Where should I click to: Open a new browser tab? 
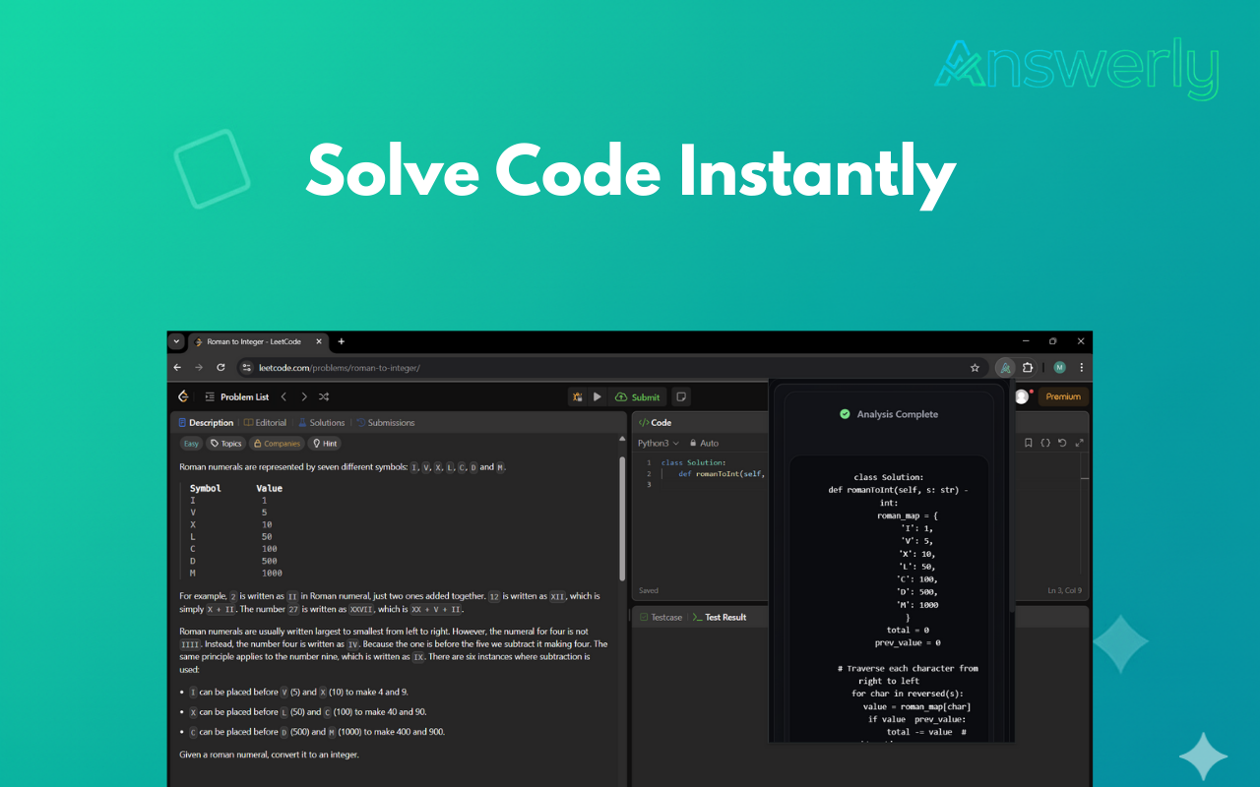pos(342,341)
